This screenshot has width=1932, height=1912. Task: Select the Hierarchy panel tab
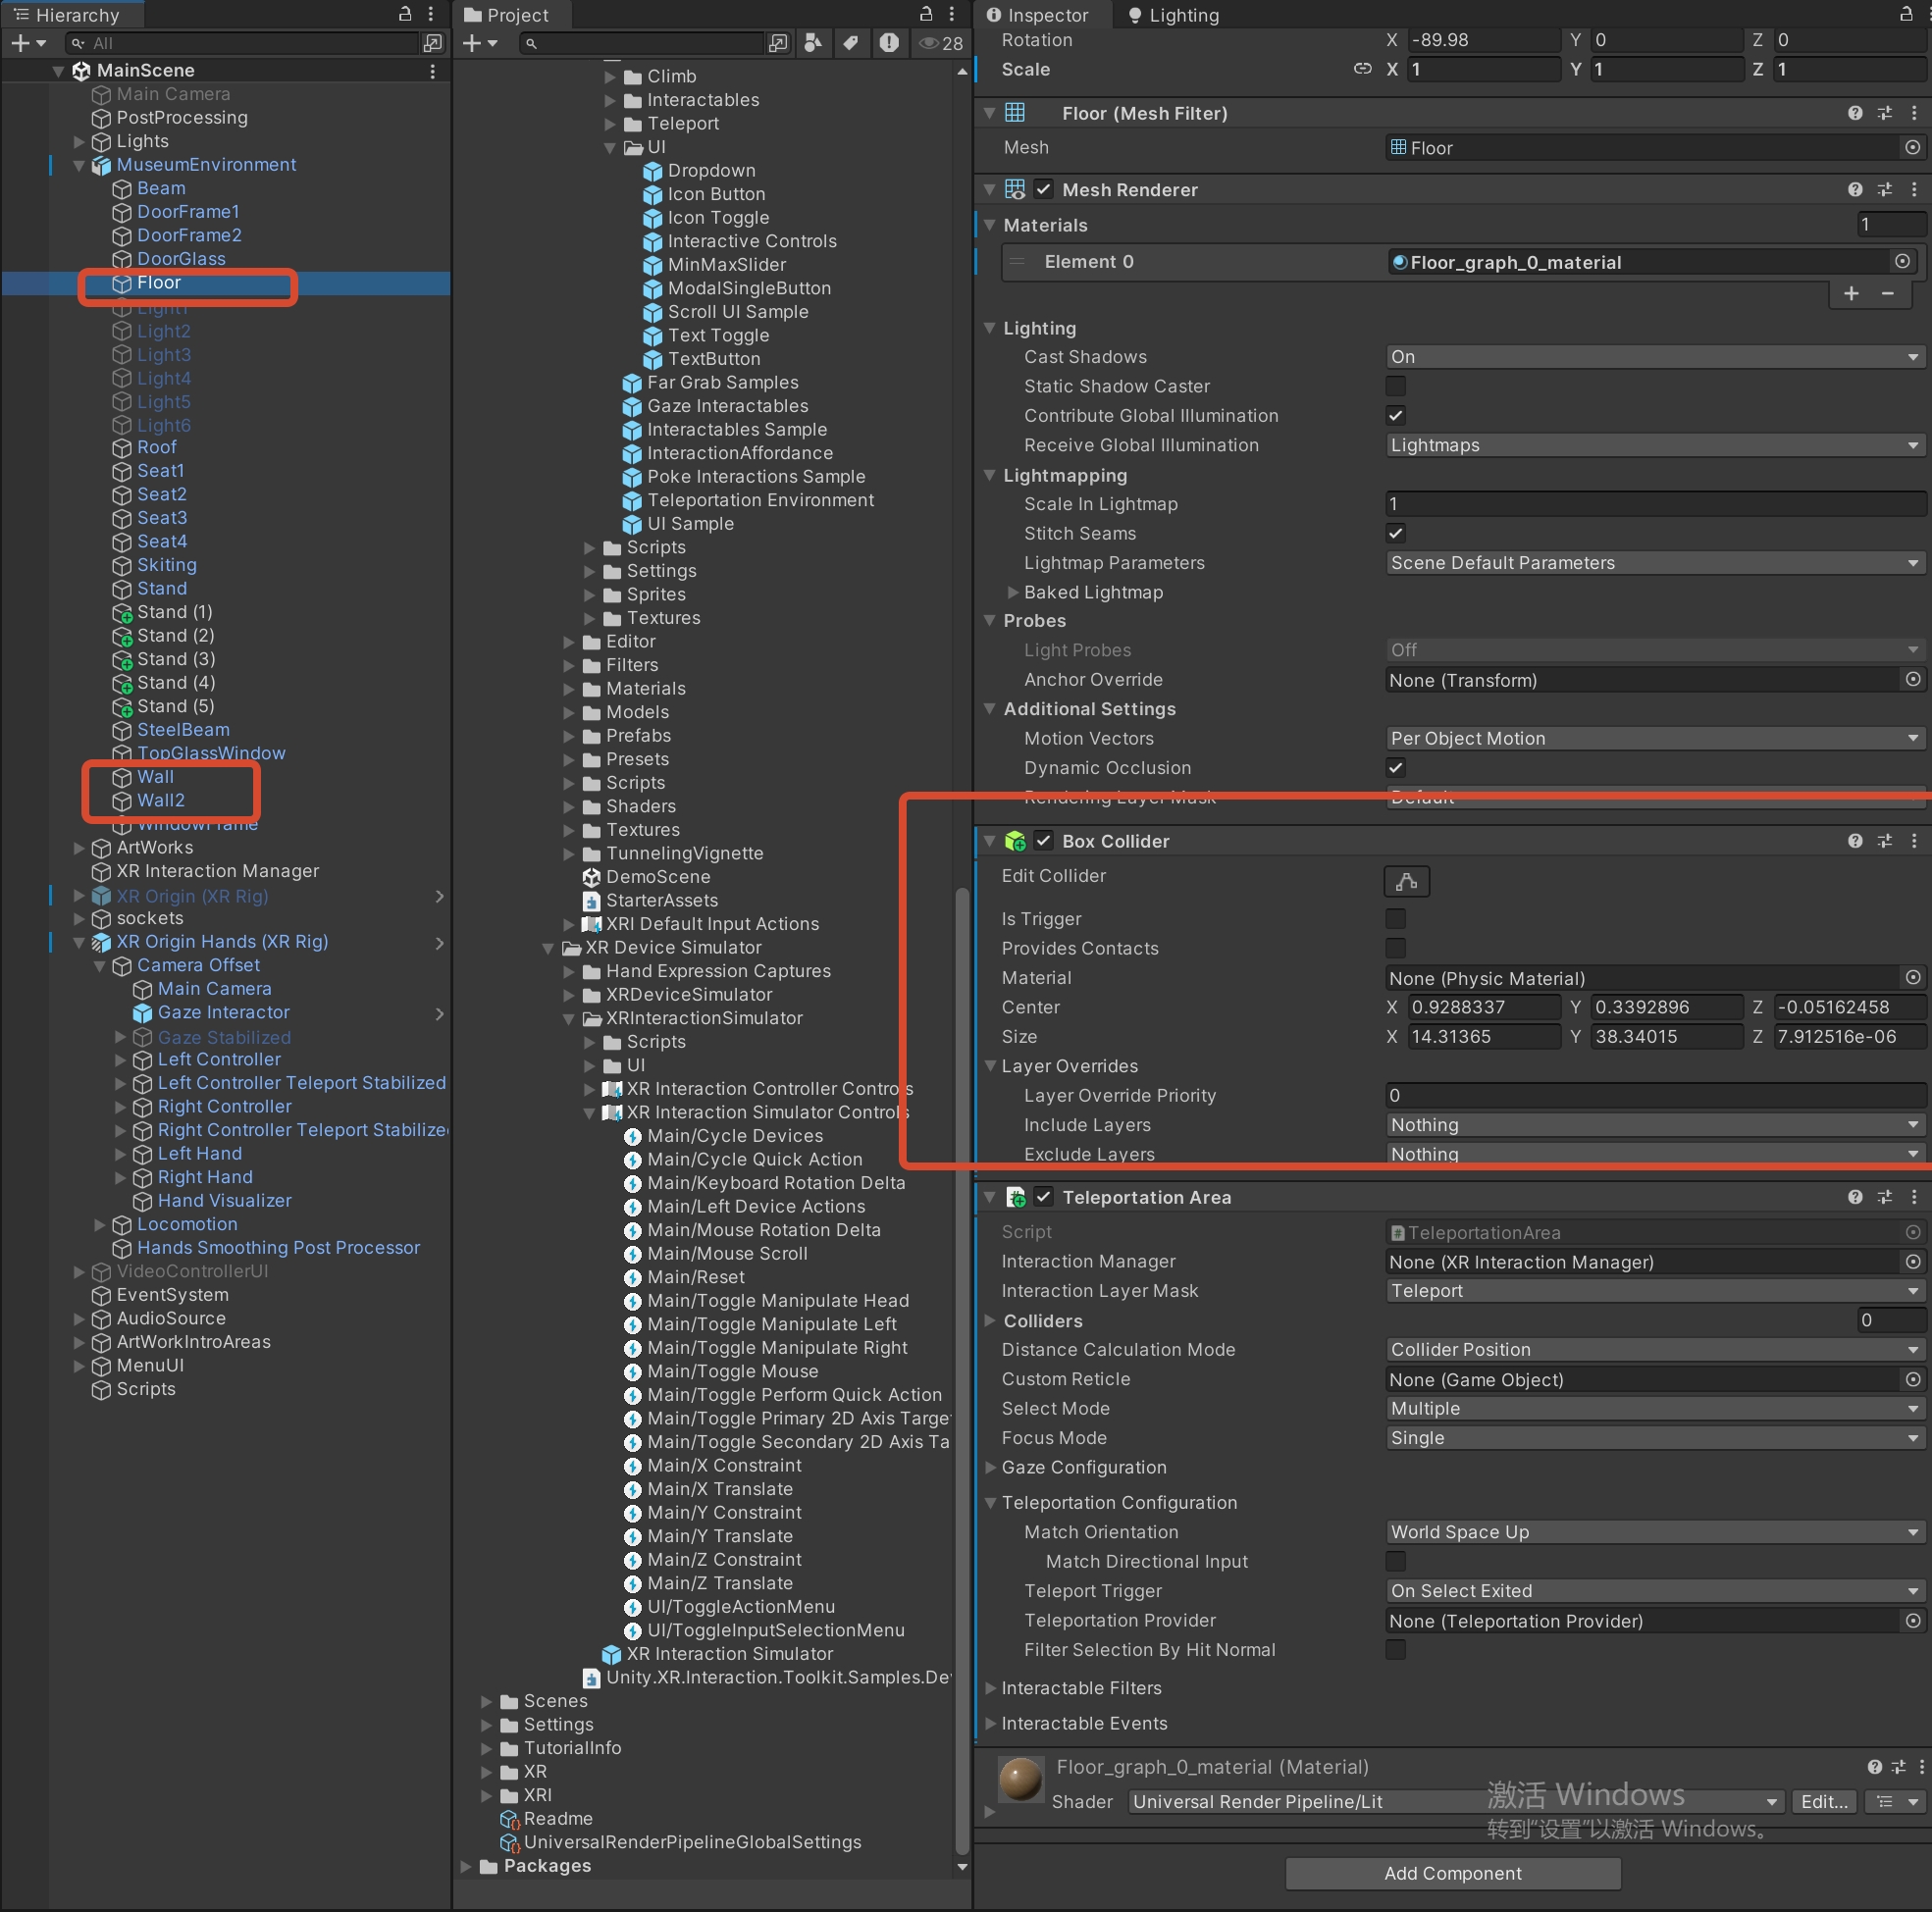click(68, 14)
